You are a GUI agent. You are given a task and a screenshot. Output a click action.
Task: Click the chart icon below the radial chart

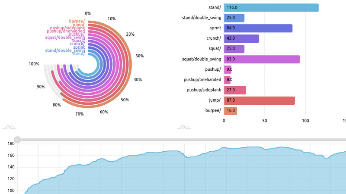(9, 127)
